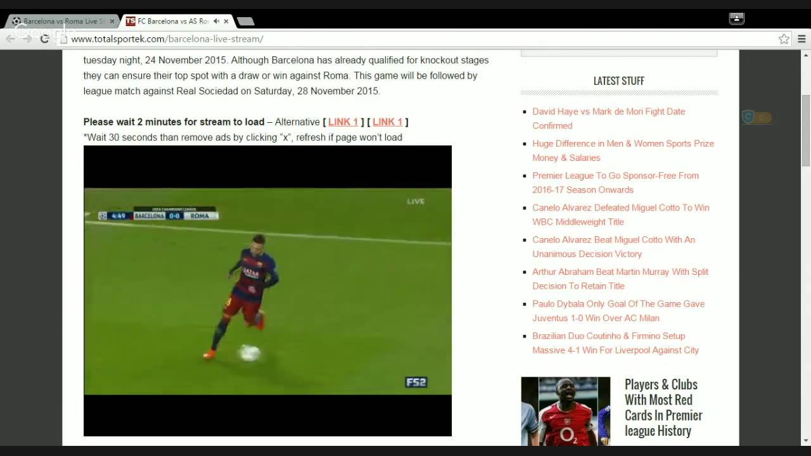The width and height of the screenshot is (811, 456).
Task: Open 'Brazilian Duo Coutinho & Firmino' article
Action: (x=615, y=343)
